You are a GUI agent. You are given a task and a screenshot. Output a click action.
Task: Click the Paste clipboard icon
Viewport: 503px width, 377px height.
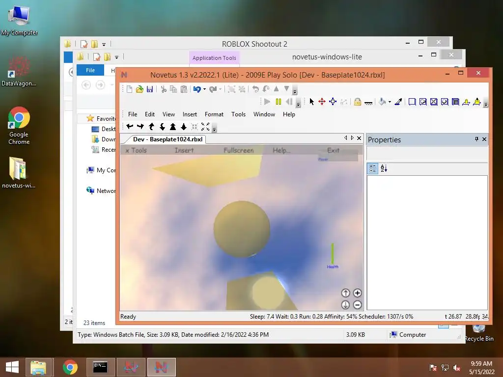184,89
